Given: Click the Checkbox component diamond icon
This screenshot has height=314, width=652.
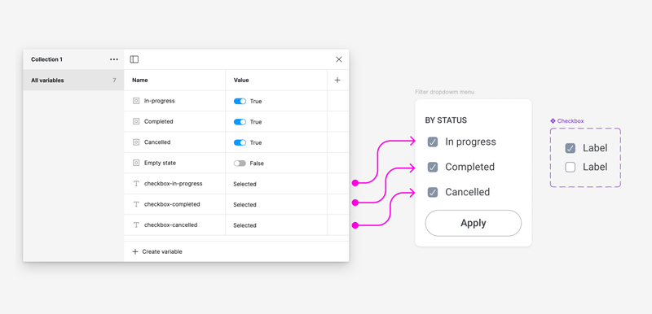Looking at the screenshot, I should 553,121.
